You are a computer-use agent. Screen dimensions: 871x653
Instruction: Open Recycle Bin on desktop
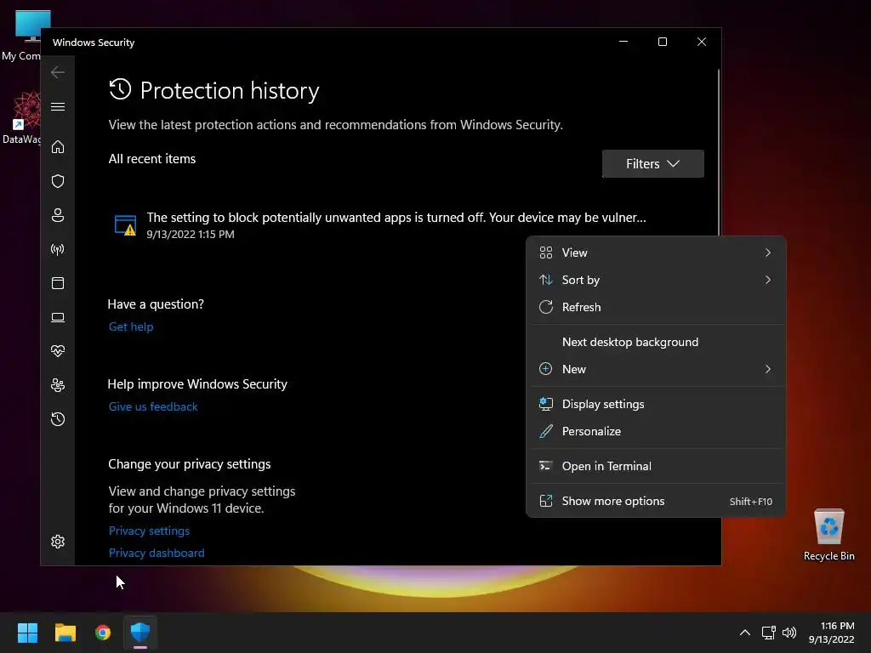click(x=828, y=535)
